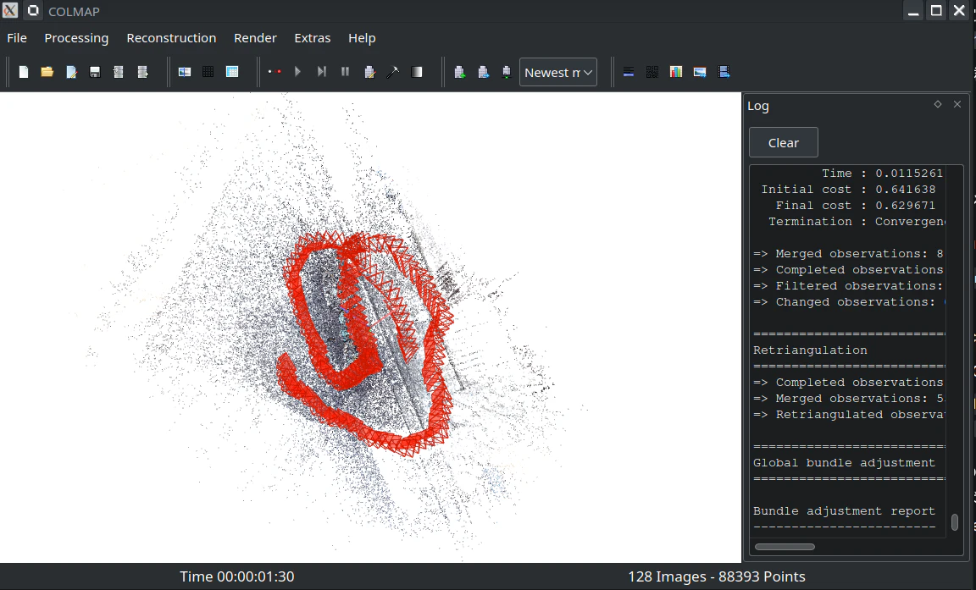Open render options icon
Image resolution: width=976 pixels, height=590 pixels.
[506, 72]
